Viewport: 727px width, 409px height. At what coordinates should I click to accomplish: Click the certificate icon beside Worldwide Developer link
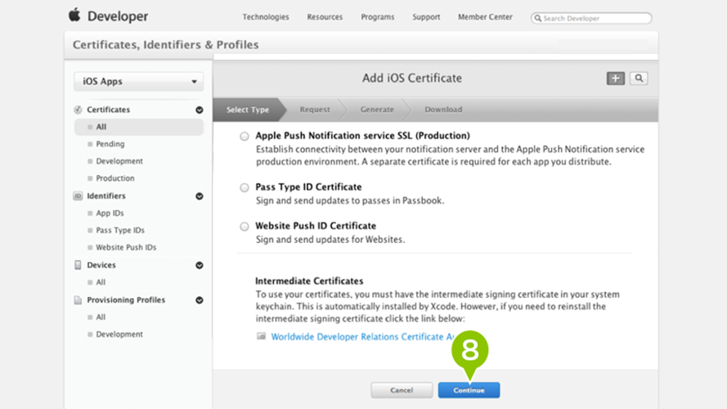point(262,336)
